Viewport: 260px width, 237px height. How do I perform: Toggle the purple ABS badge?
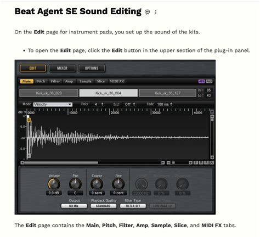point(201,81)
